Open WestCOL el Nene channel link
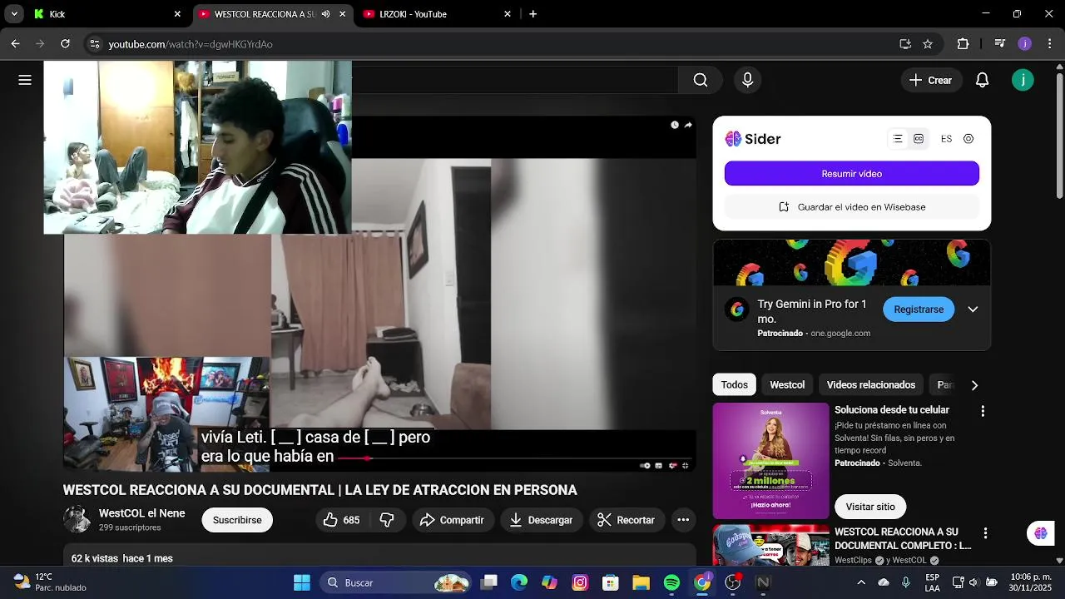Image resolution: width=1065 pixels, height=599 pixels. (141, 513)
